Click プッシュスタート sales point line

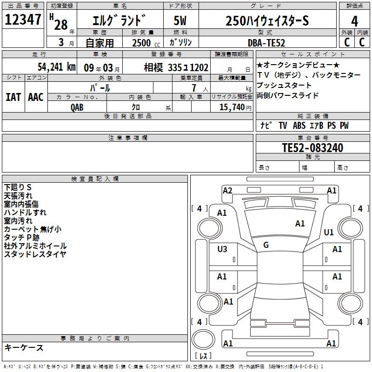coord(284,85)
